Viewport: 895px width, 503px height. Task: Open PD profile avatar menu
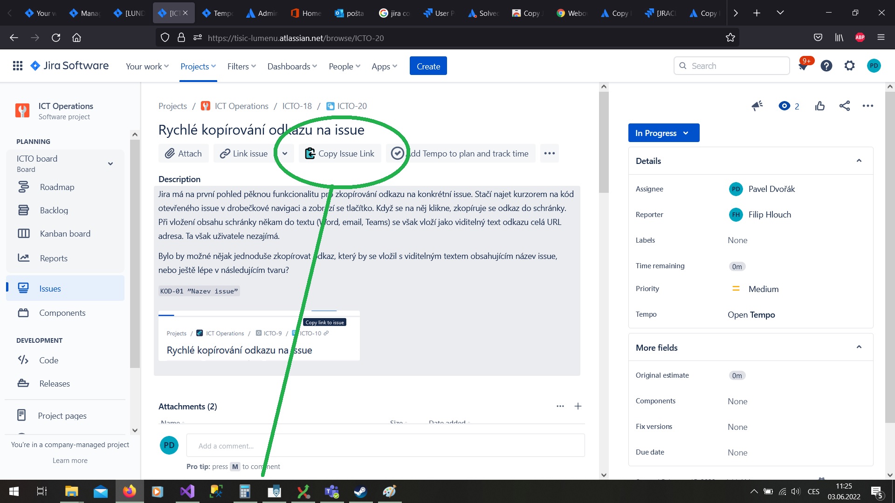[x=874, y=66]
